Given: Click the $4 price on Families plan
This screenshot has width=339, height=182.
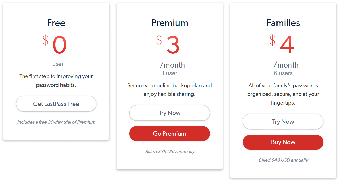Looking at the screenshot, I should [x=282, y=44].
